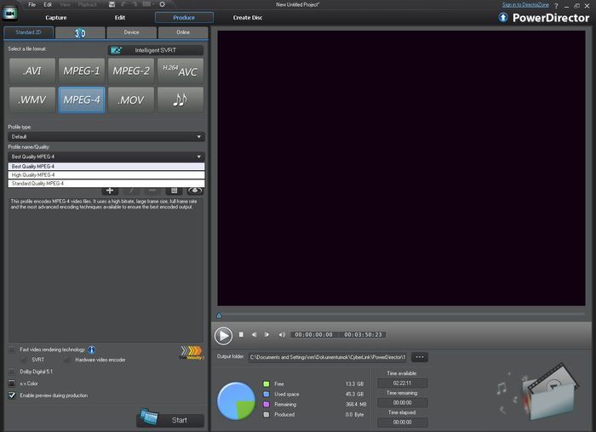Select the Online tab
Image resolution: width=596 pixels, height=432 pixels.
[x=183, y=32]
